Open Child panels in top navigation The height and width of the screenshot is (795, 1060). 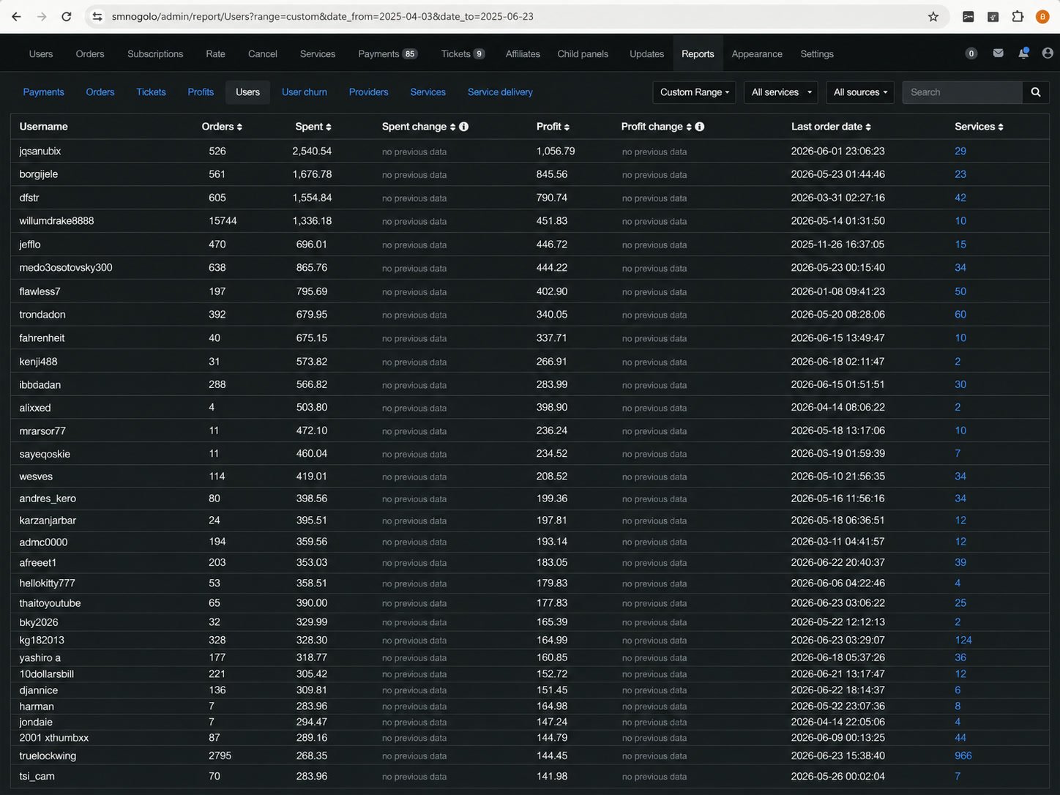[x=583, y=54]
